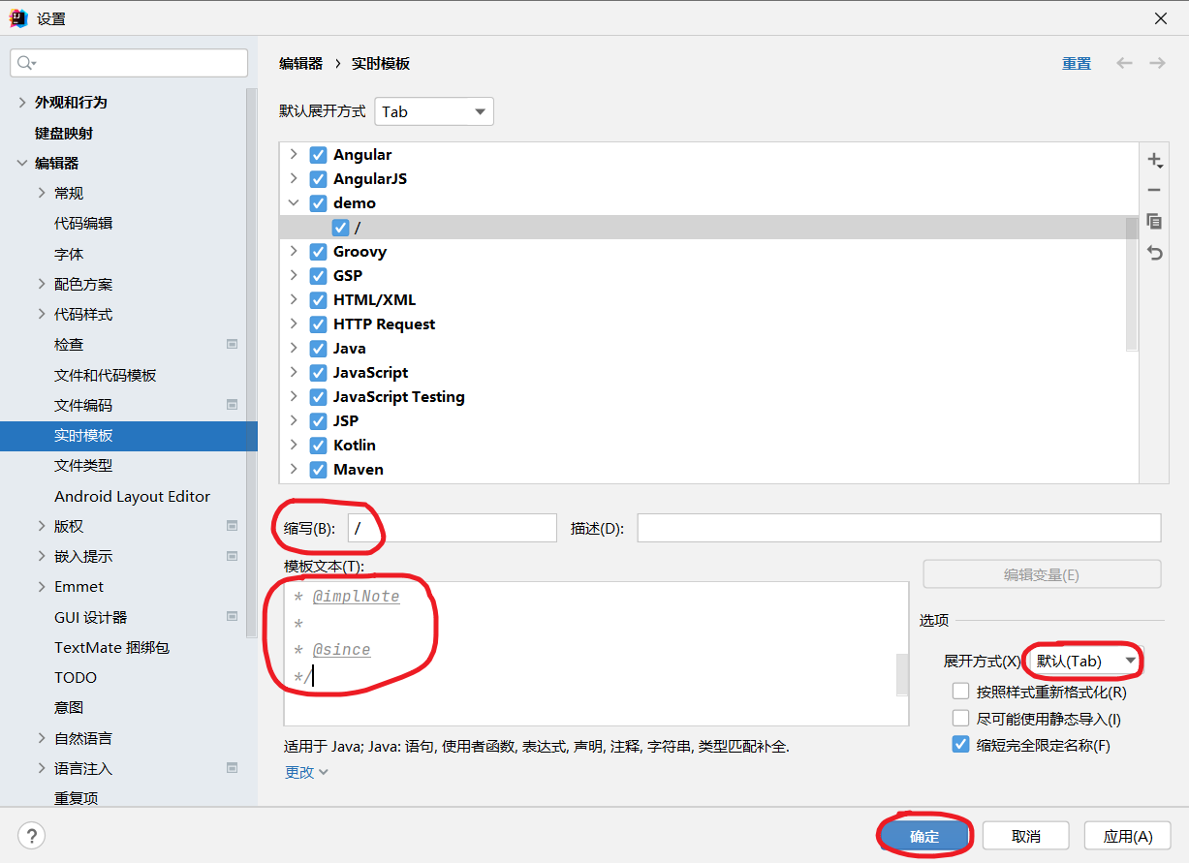Viewport: 1189px width, 863px height.
Task: Select 实时模板 in settings sidebar
Action: (129, 436)
